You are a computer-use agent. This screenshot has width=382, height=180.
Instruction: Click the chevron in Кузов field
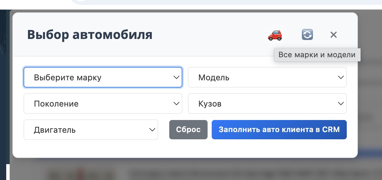tap(341, 103)
